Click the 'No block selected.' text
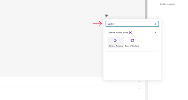The height and width of the screenshot is (100, 188). point(168,4)
